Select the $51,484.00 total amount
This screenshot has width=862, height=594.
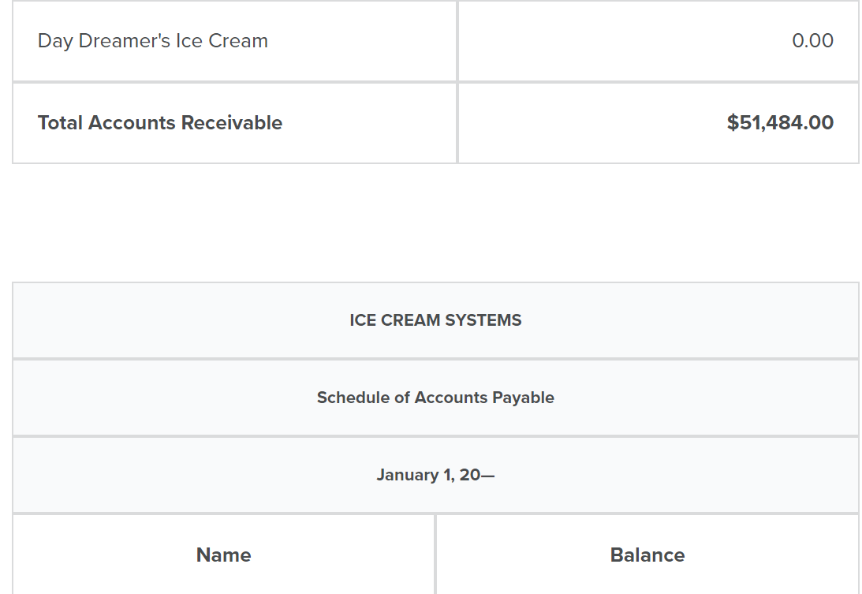pos(780,123)
